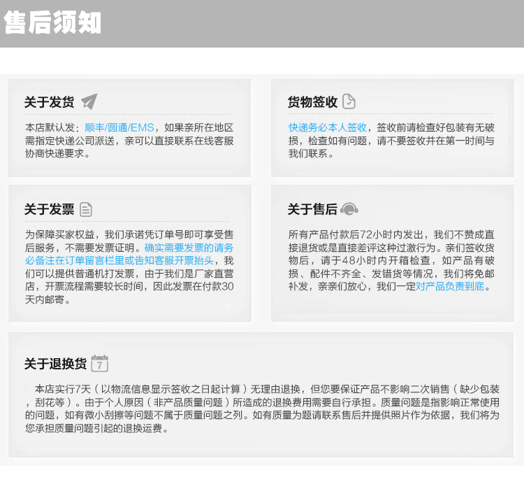Click the blue 快递务必本人签收 text
This screenshot has height=503, width=524.
point(328,127)
